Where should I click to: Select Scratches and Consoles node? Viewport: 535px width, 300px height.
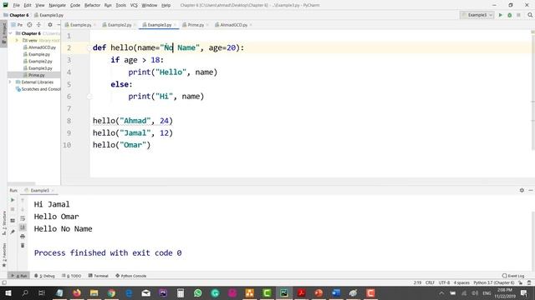[x=38, y=89]
